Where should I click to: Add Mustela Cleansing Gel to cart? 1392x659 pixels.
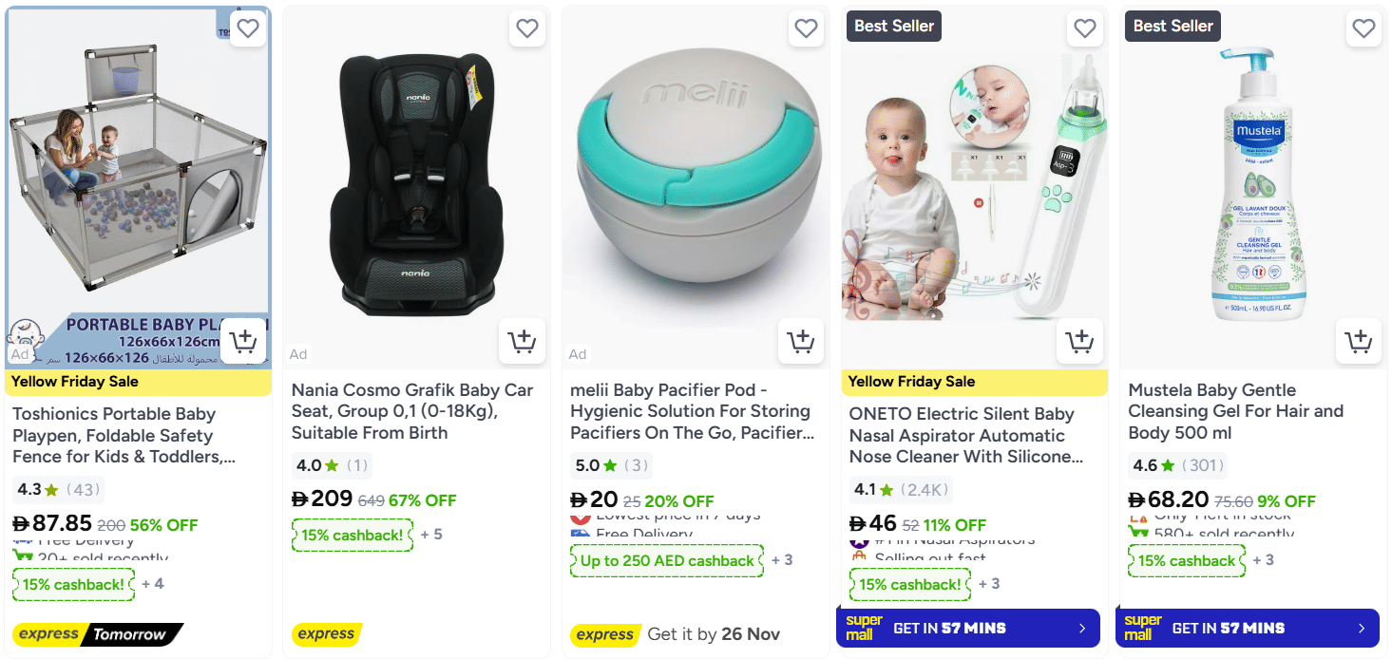[1359, 341]
